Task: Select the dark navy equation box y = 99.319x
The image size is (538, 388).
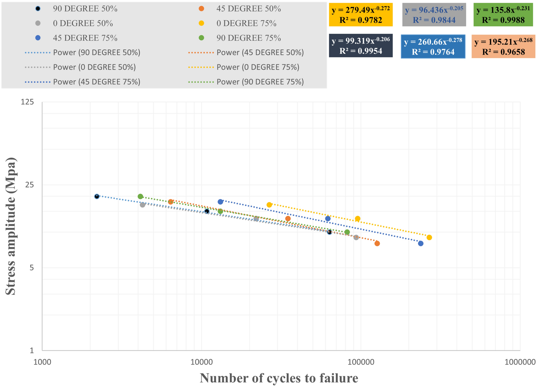Action: (x=360, y=46)
